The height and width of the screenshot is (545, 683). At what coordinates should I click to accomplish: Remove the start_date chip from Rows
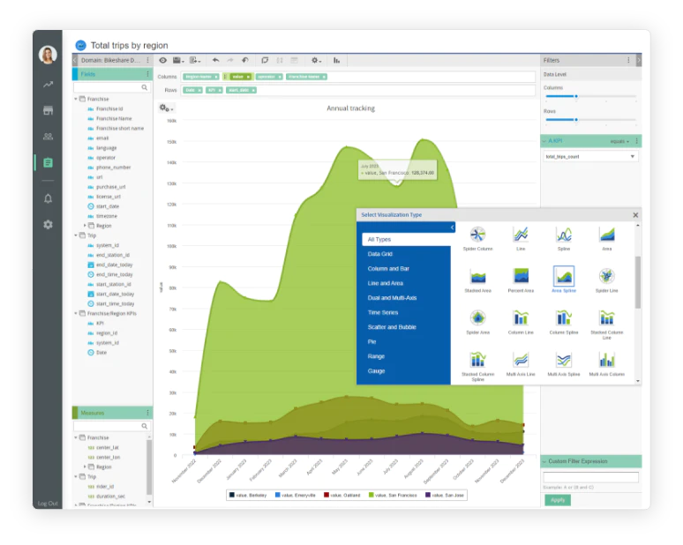point(253,91)
